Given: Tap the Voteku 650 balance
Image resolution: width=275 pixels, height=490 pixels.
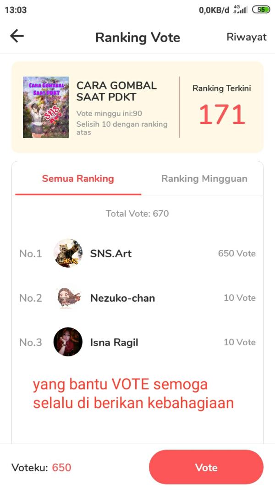Looking at the screenshot, I should click(x=41, y=467).
